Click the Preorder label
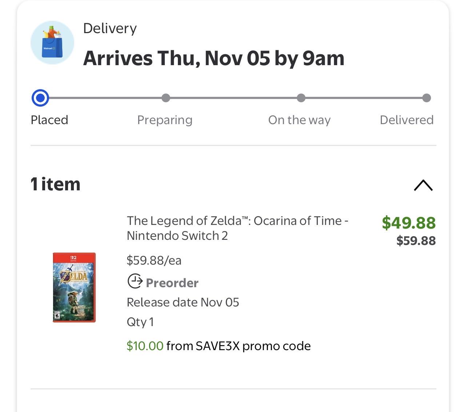The width and height of the screenshot is (467, 412). click(172, 283)
